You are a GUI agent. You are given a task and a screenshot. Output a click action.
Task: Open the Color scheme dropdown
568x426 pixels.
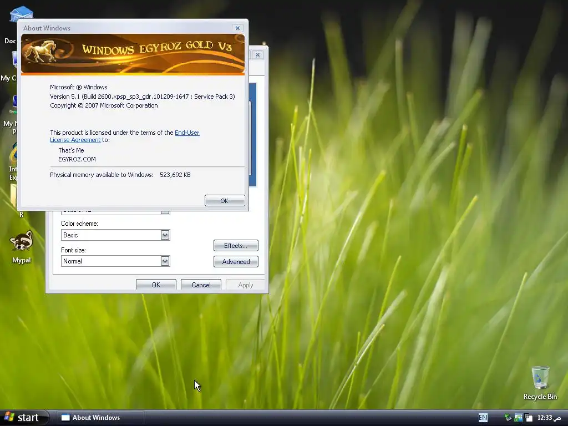click(x=165, y=235)
